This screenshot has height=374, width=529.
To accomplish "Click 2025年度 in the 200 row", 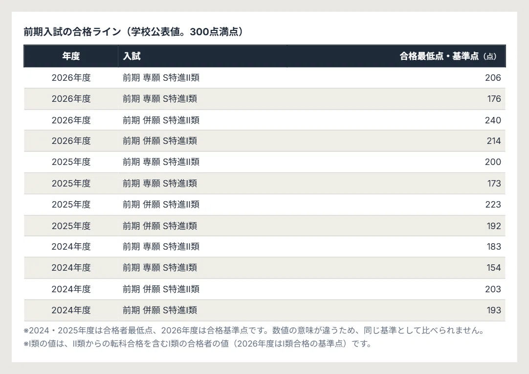I will coord(71,162).
